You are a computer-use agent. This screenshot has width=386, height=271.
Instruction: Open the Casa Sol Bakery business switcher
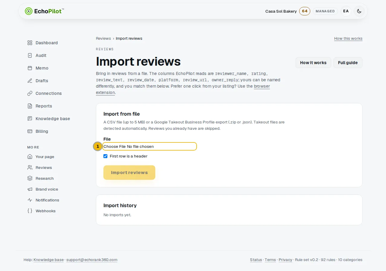click(281, 11)
